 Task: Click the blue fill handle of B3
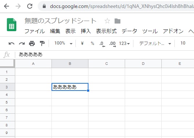tap(88, 91)
